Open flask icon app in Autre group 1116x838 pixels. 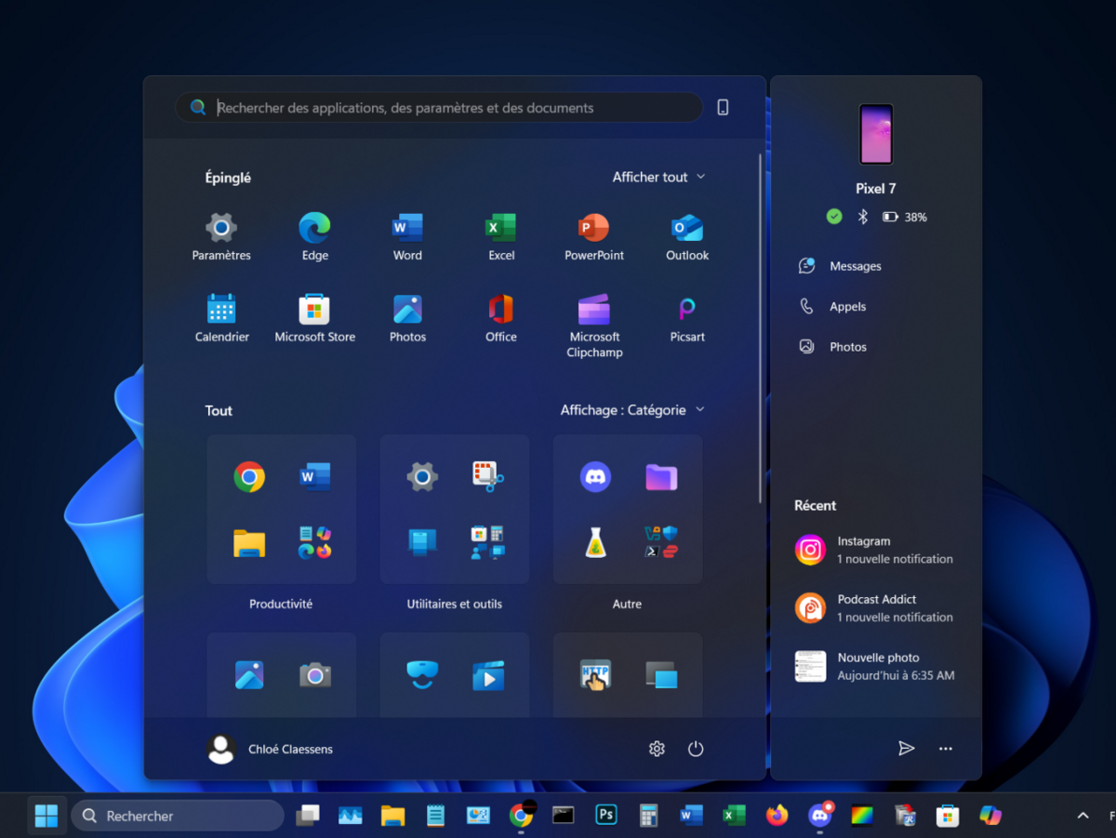(x=595, y=543)
